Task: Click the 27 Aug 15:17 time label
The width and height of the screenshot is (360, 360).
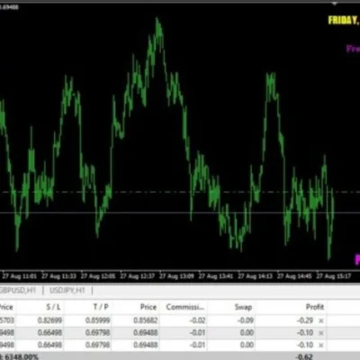Action: 334,276
